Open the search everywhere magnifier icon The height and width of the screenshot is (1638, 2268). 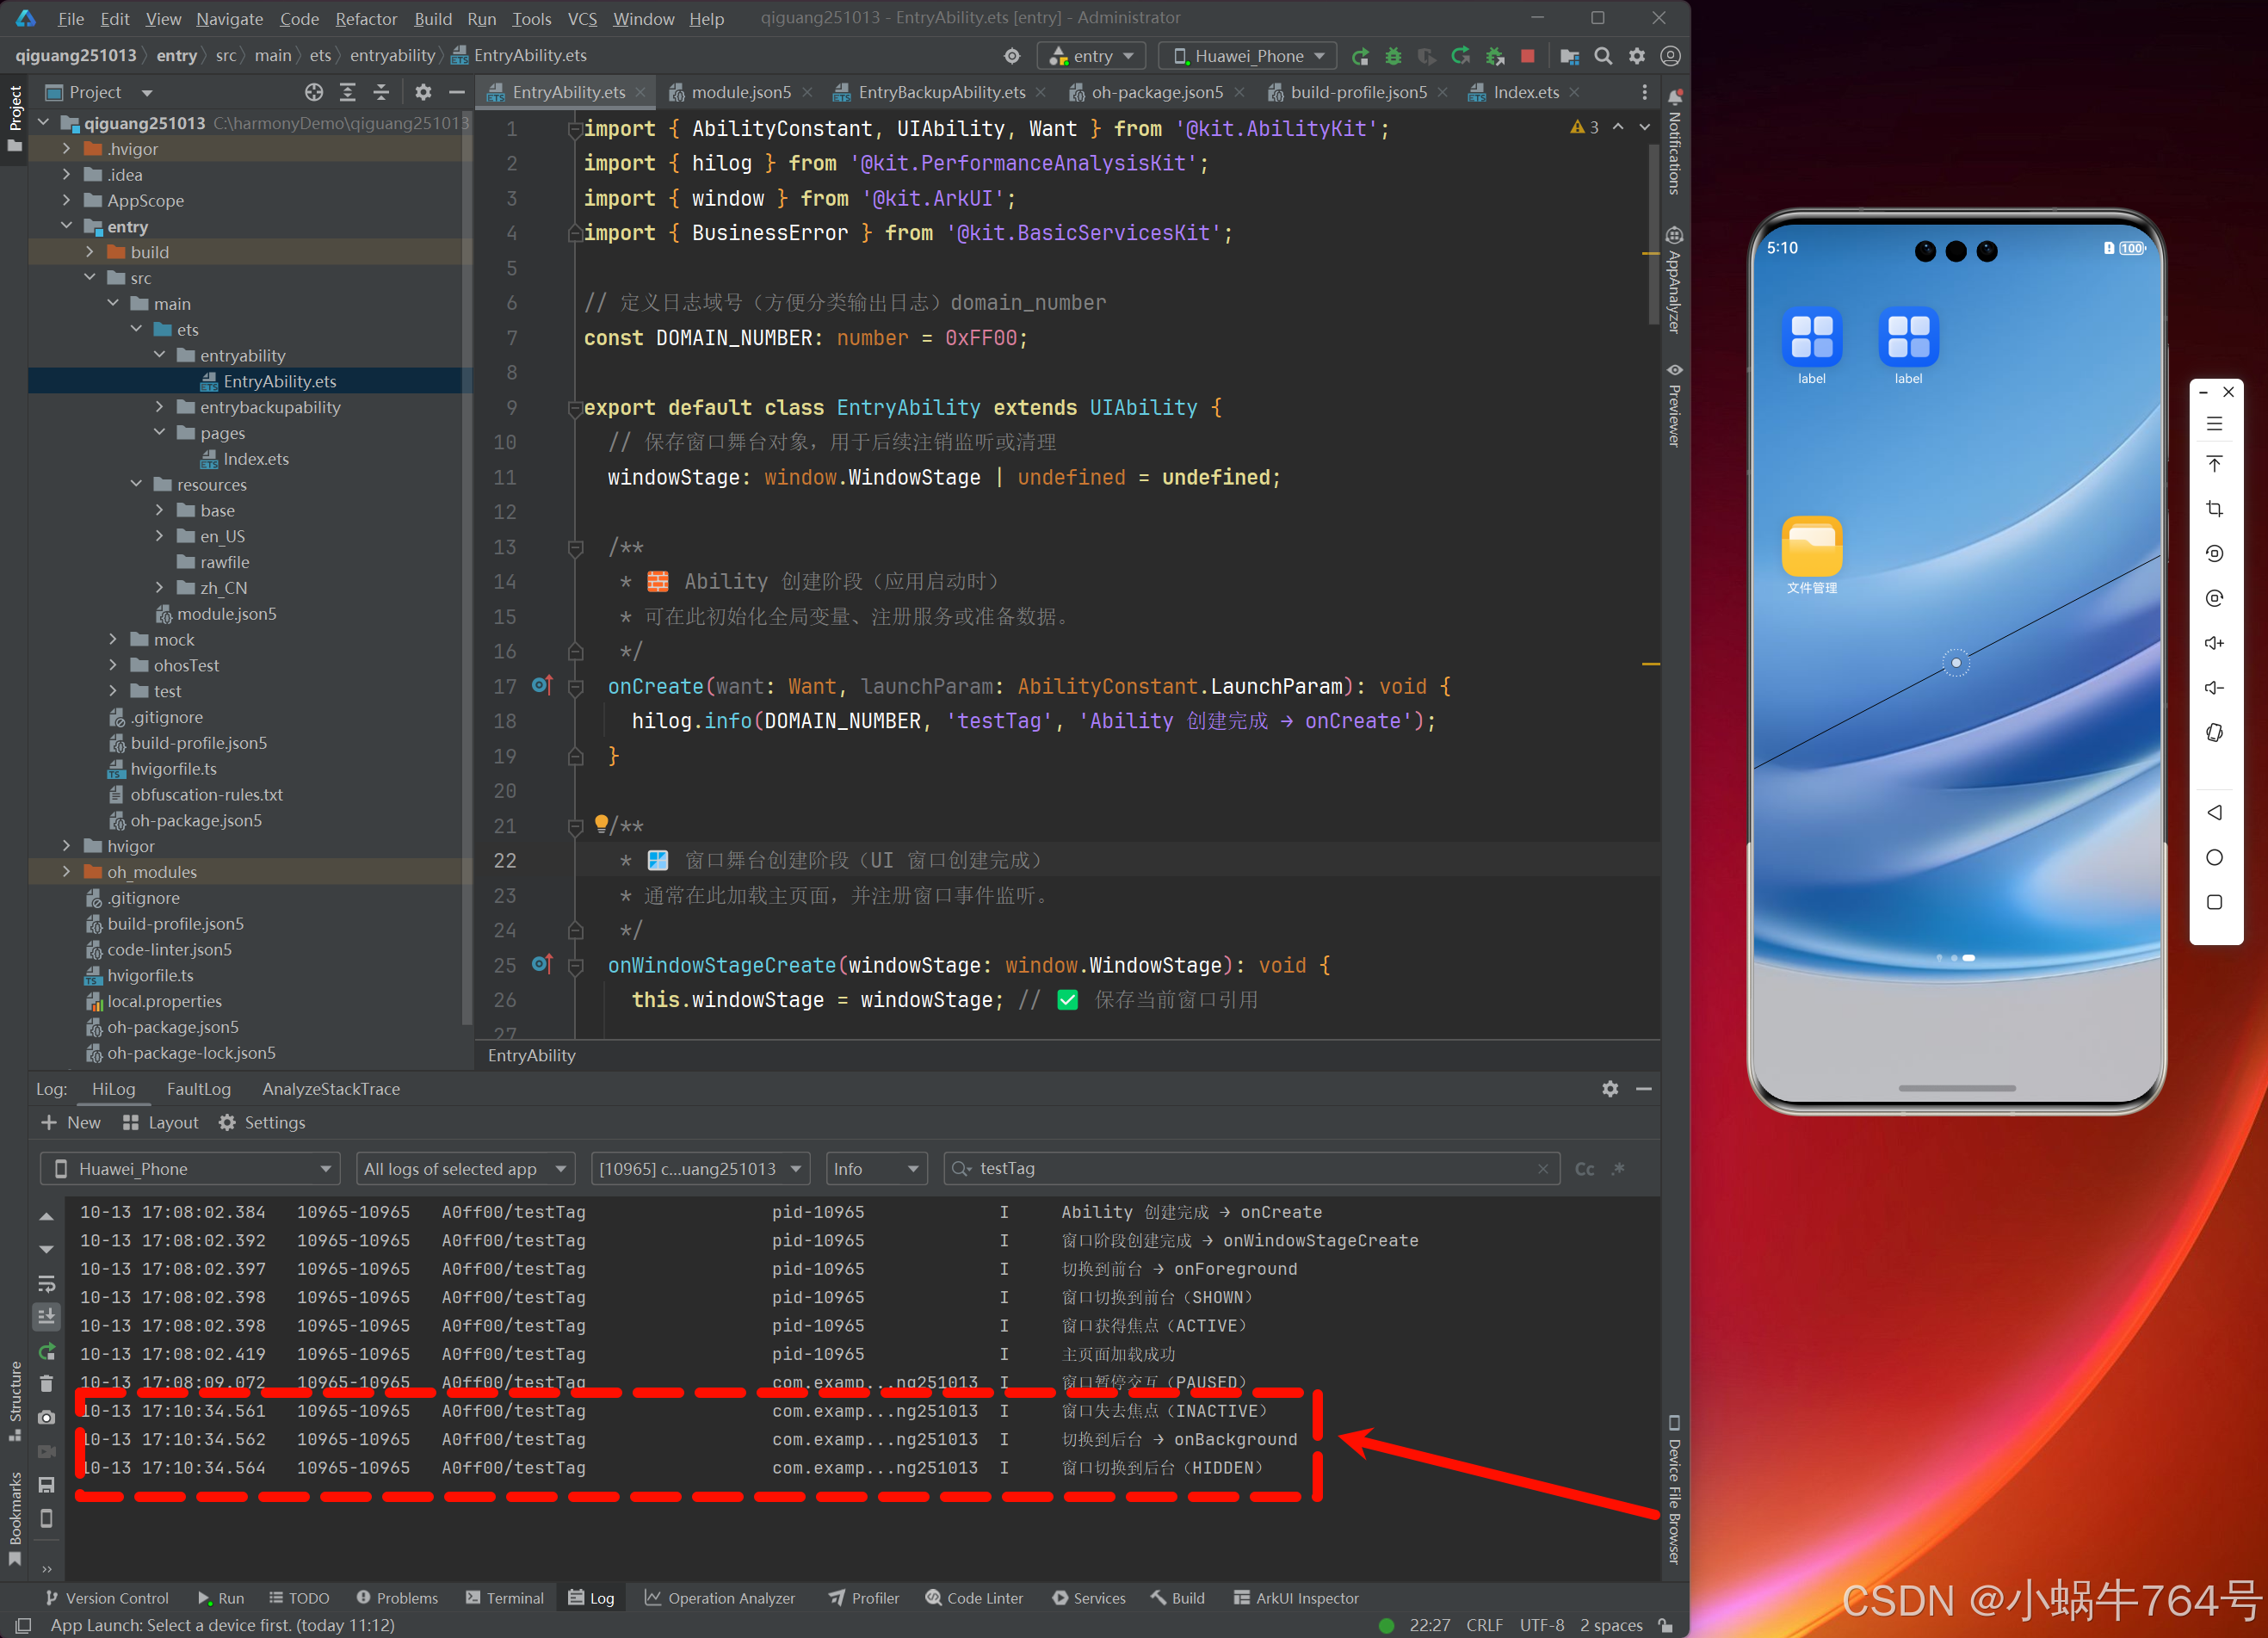coord(1603,56)
